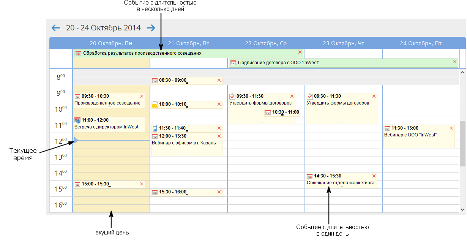Click the calendar icon of the 10:30 - 11:00 event

[268, 112]
